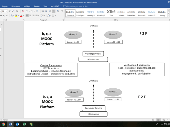Apply the Intense Emphasis style
The width and height of the screenshot is (170, 127).
pyautogui.click(x=152, y=13)
